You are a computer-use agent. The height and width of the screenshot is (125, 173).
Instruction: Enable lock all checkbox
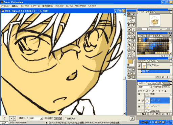pyautogui.click(x=163, y=91)
